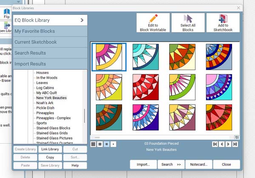This screenshot has width=255, height=178.
Task: Select Log Cabins category
Action: (45, 88)
